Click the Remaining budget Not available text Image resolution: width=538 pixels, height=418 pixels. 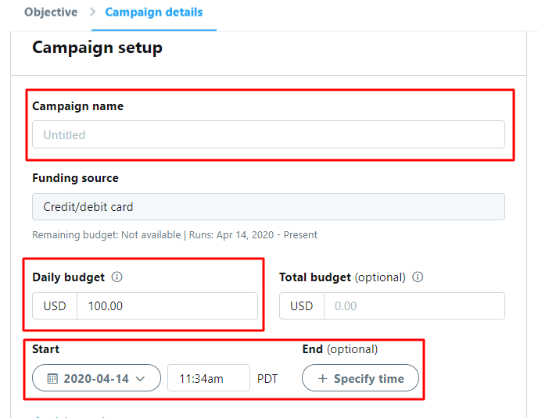tap(106, 235)
